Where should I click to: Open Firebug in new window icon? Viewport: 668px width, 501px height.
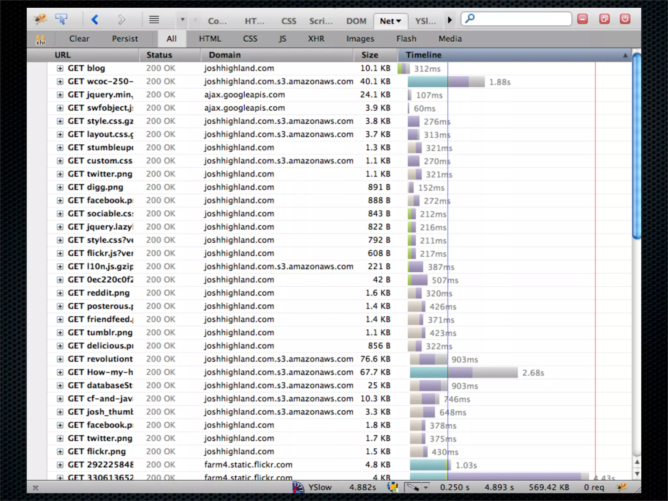604,19
